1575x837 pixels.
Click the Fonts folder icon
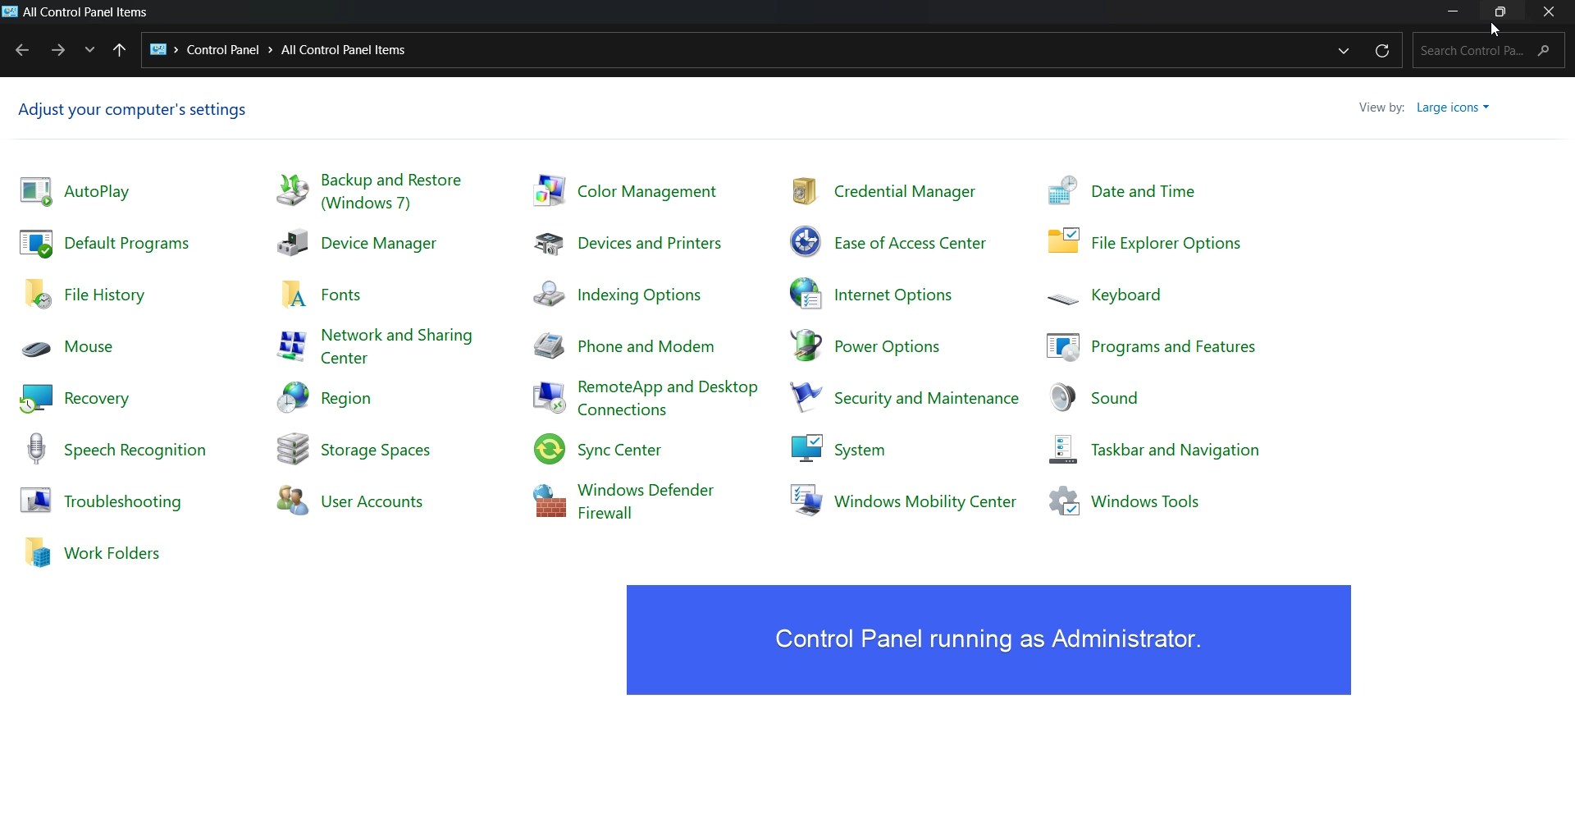click(x=292, y=295)
